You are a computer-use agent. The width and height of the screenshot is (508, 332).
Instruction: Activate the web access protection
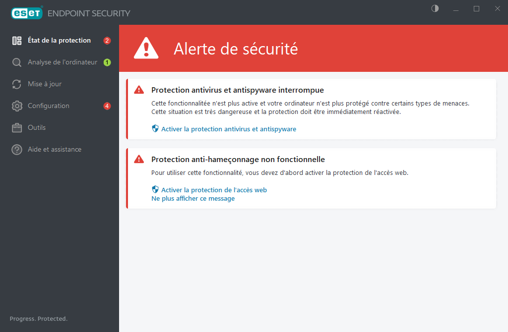[x=214, y=190]
